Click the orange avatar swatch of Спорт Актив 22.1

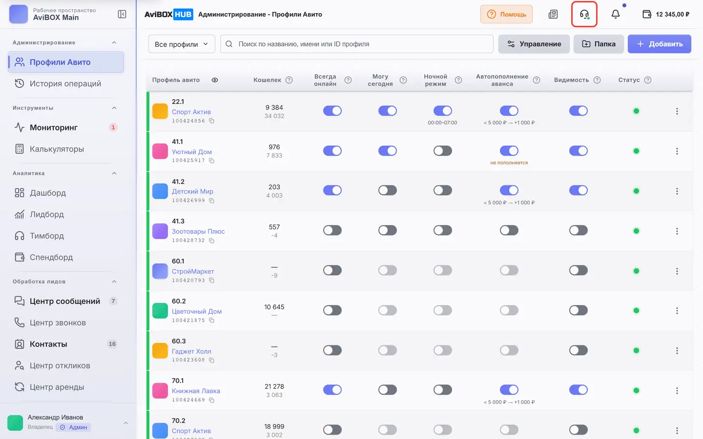pos(160,111)
